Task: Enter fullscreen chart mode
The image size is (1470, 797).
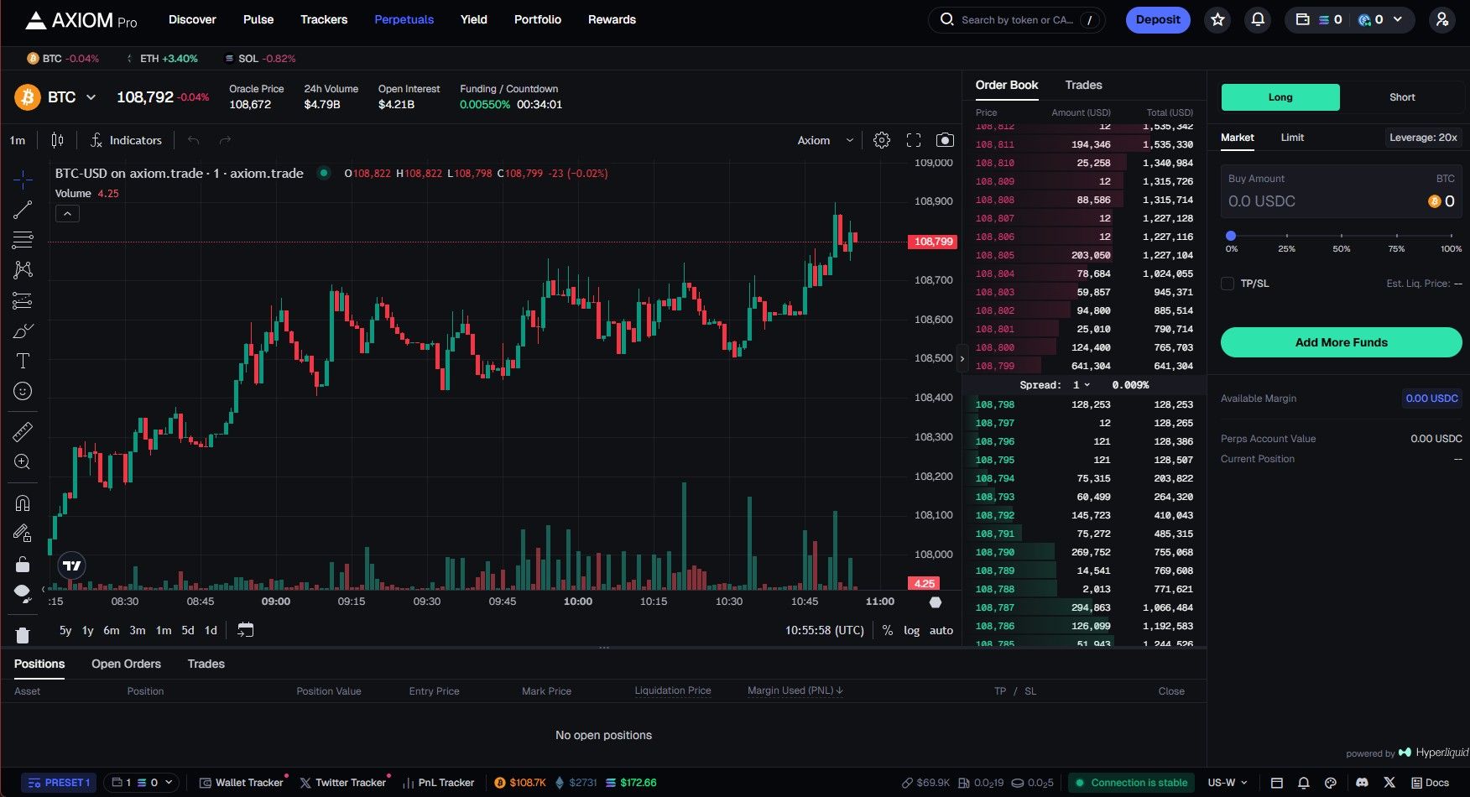Action: [914, 140]
